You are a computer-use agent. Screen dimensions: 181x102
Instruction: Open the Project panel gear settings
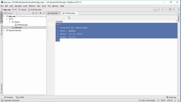[x=41, y=13]
